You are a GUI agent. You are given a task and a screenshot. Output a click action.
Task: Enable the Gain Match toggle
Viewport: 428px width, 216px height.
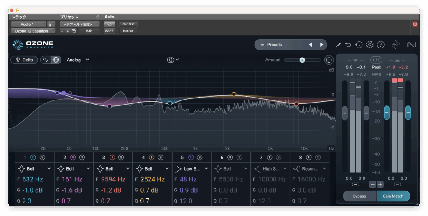coord(393,196)
